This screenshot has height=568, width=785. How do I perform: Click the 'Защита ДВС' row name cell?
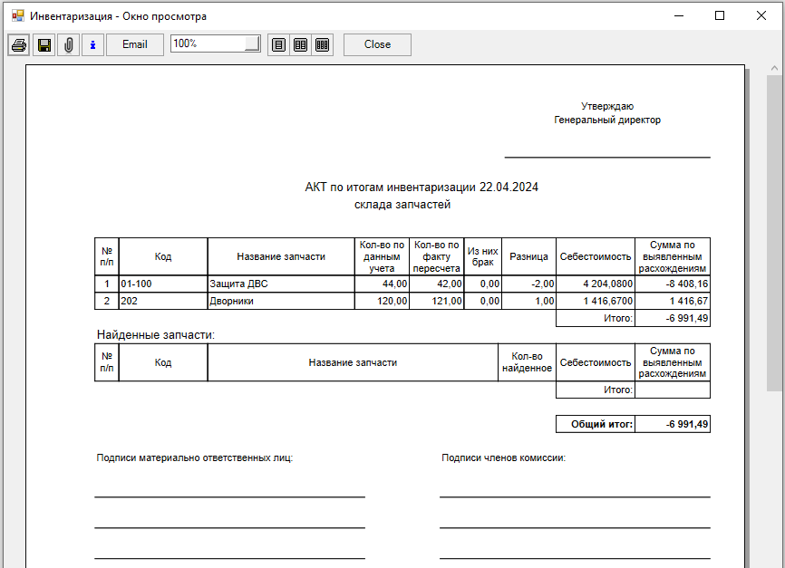tap(280, 284)
